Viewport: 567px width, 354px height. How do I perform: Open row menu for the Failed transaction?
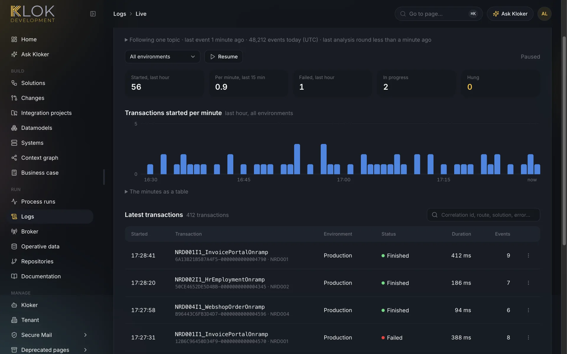coord(528,337)
